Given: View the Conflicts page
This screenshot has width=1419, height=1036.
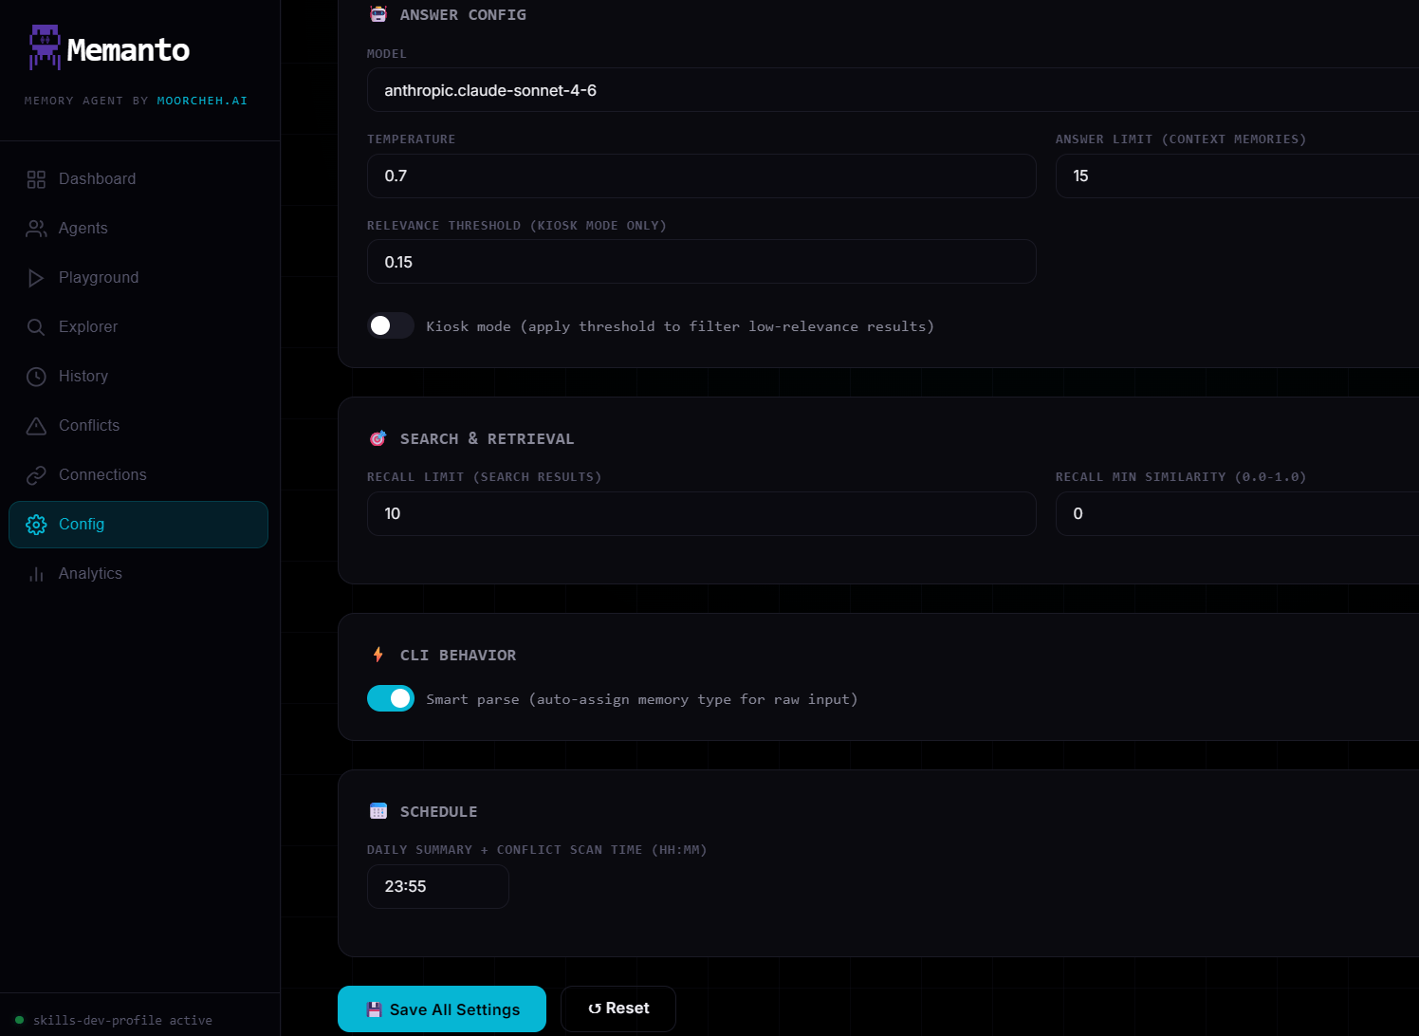Looking at the screenshot, I should click(138, 426).
